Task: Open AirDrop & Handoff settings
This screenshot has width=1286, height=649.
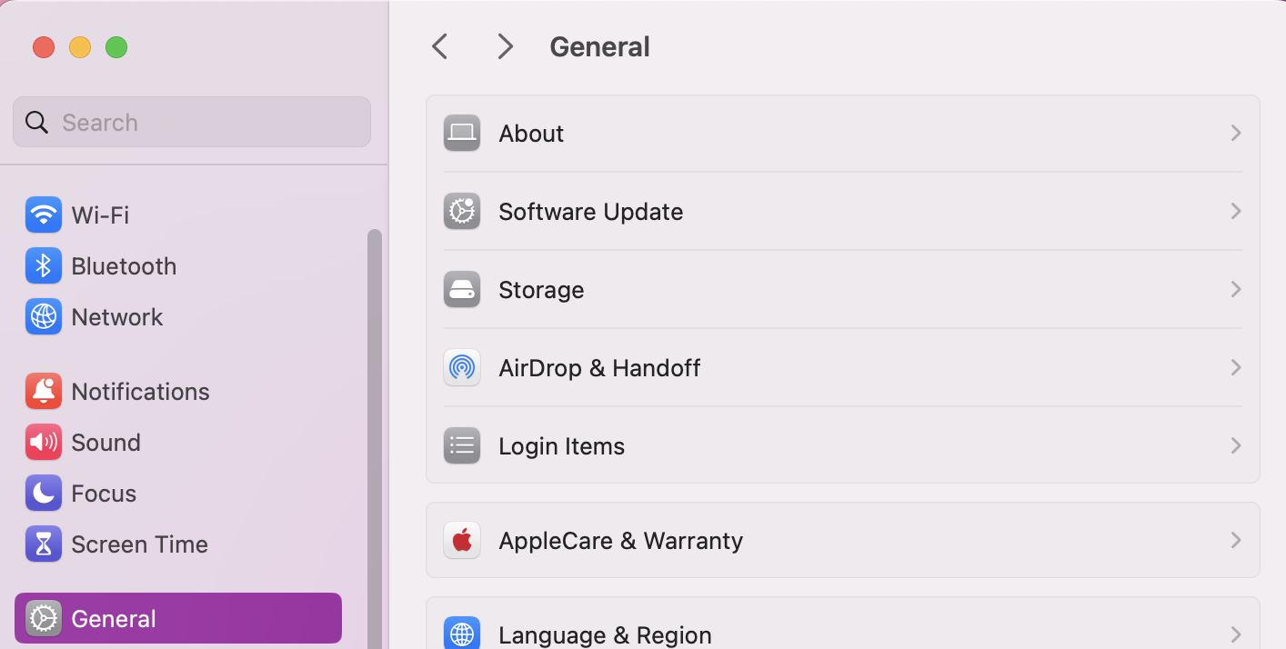Action: (599, 367)
